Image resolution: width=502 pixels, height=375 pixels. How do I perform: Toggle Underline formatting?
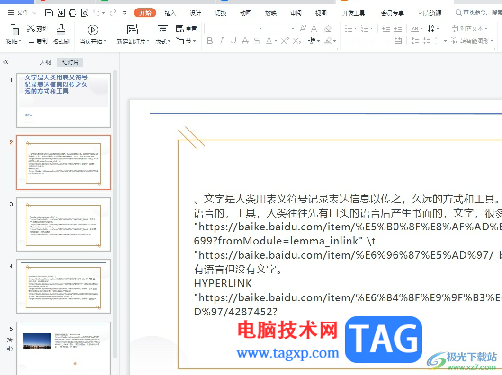(233, 41)
